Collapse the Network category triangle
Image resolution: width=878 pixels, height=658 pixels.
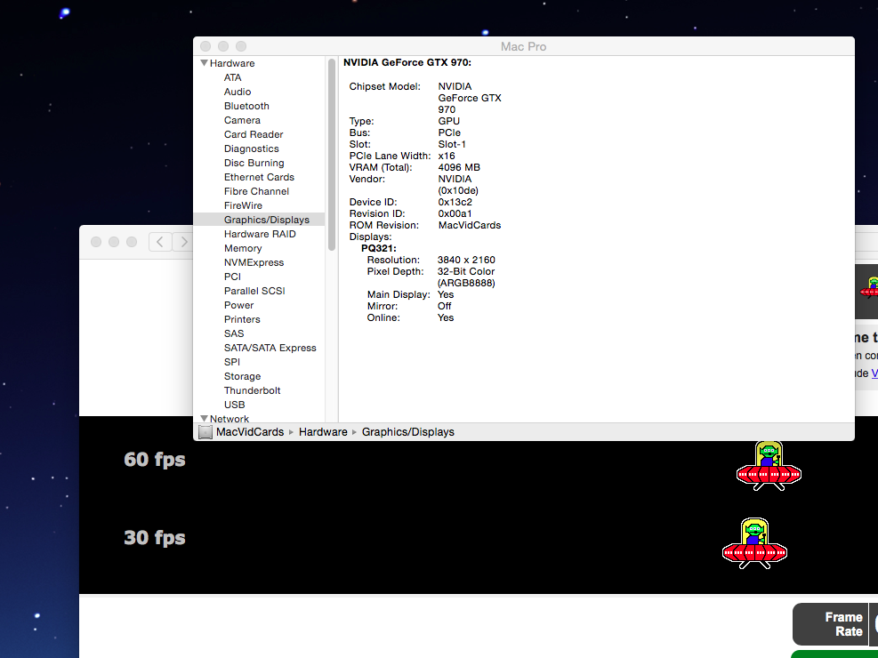coord(205,419)
